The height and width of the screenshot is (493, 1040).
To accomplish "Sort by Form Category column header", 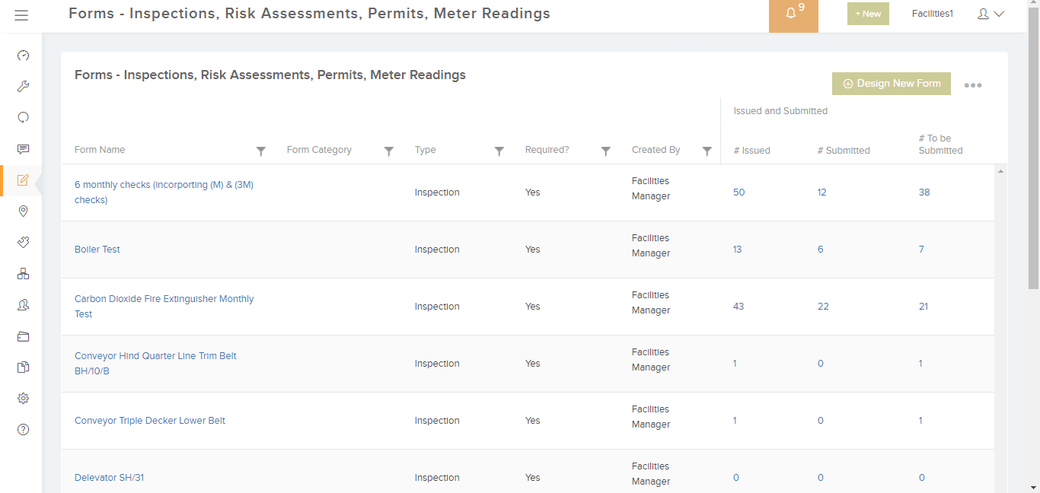I will 319,150.
